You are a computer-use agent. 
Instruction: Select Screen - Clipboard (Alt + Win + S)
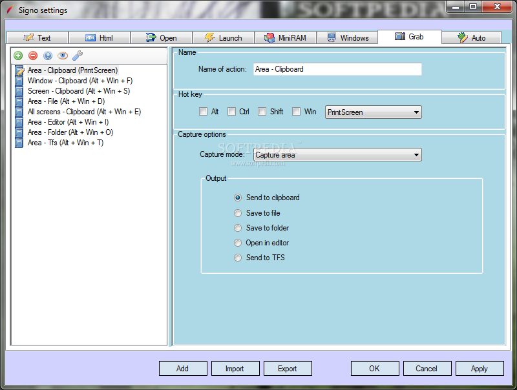coord(79,91)
